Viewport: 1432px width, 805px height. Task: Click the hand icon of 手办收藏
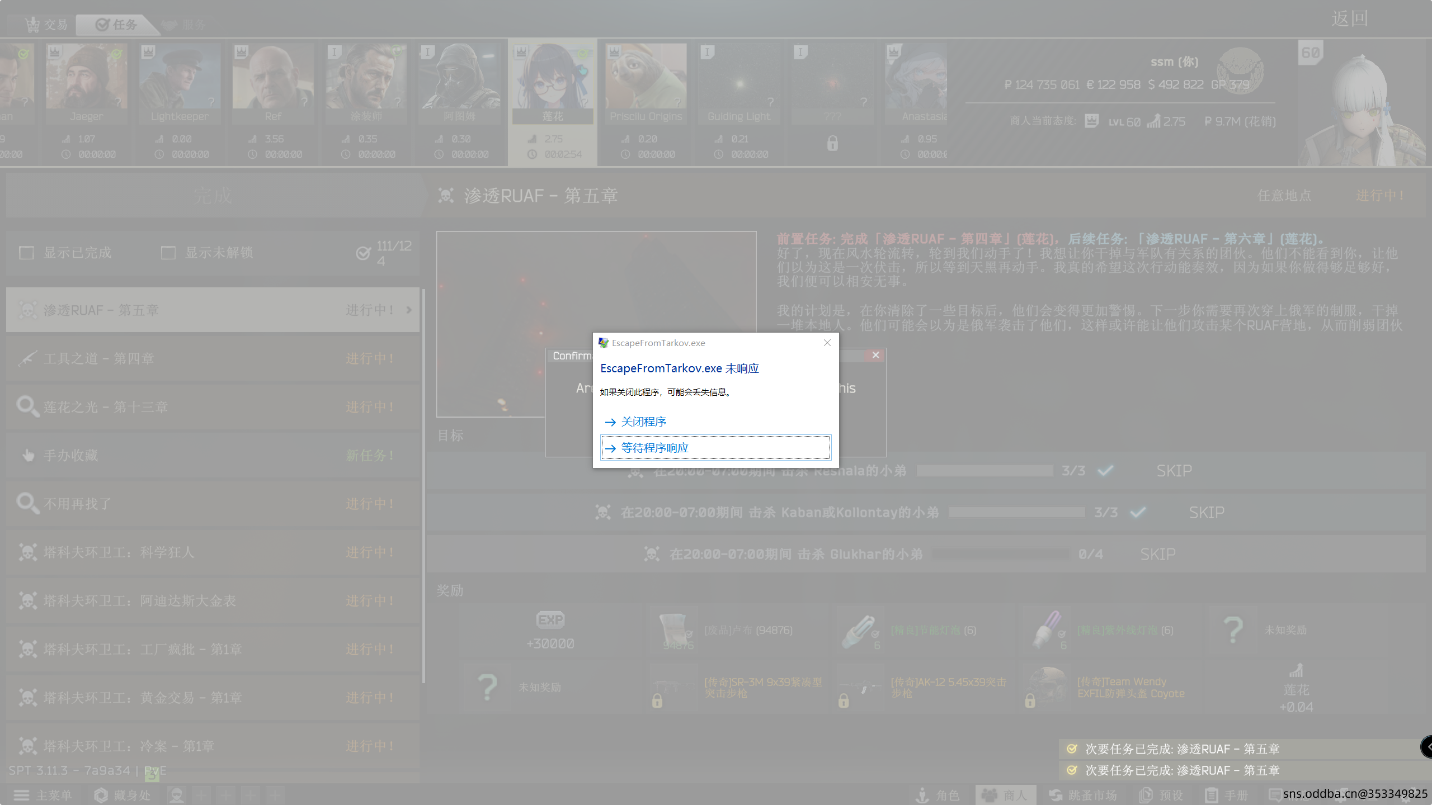pyautogui.click(x=28, y=455)
